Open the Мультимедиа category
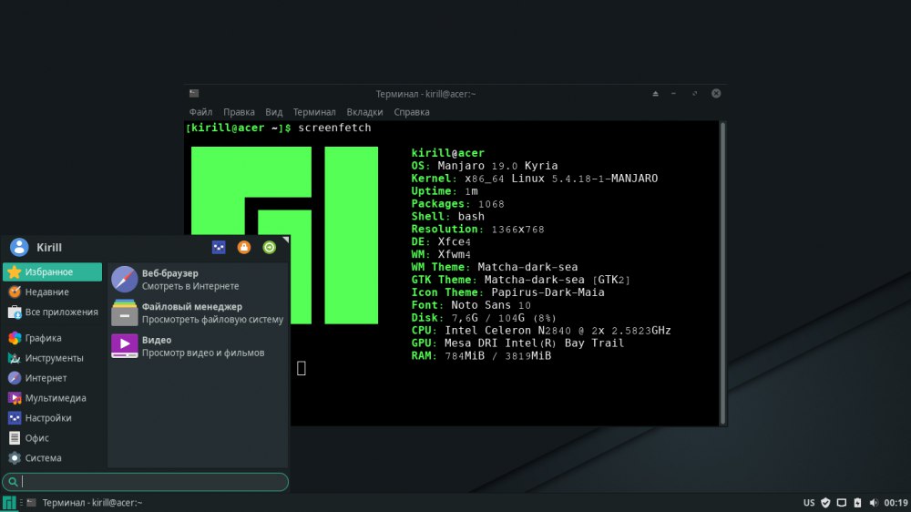911x512 pixels. [x=52, y=398]
